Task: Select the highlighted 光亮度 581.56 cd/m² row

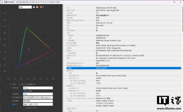Action: (123, 68)
